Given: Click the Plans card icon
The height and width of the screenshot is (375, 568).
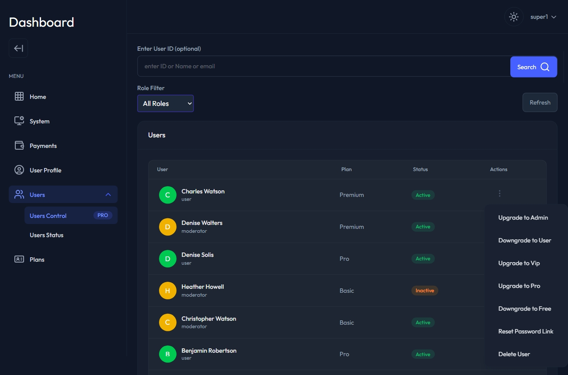Looking at the screenshot, I should (x=19, y=259).
